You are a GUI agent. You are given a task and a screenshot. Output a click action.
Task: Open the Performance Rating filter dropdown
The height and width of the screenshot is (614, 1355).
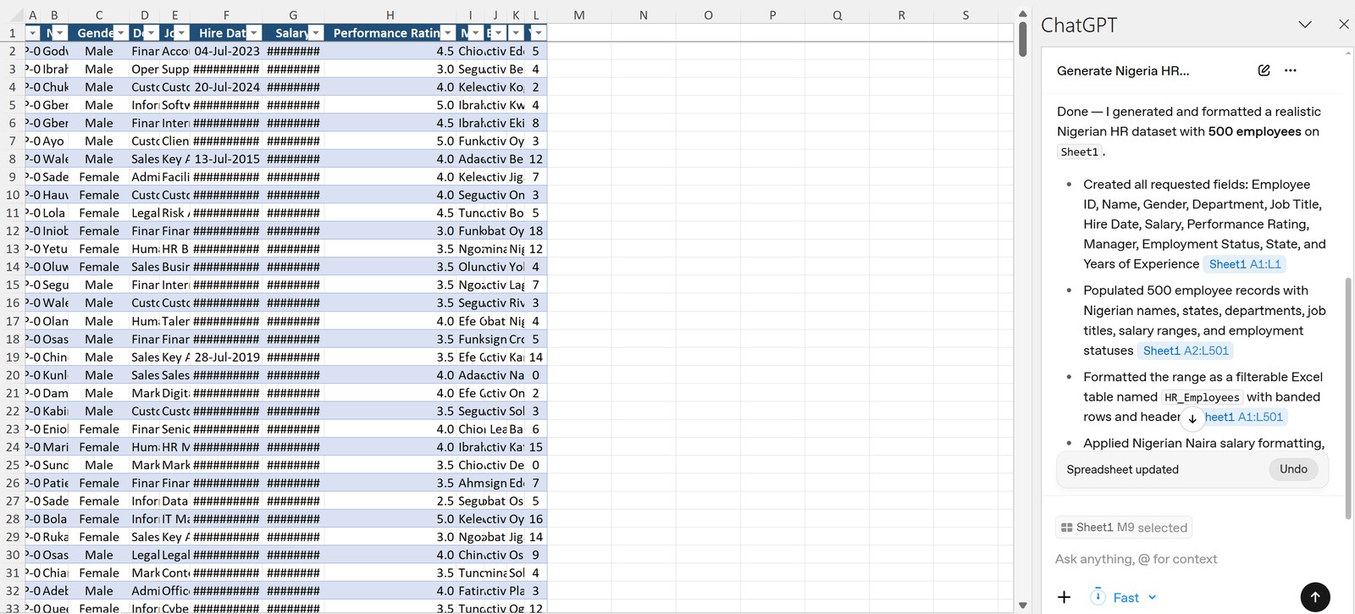(x=448, y=33)
